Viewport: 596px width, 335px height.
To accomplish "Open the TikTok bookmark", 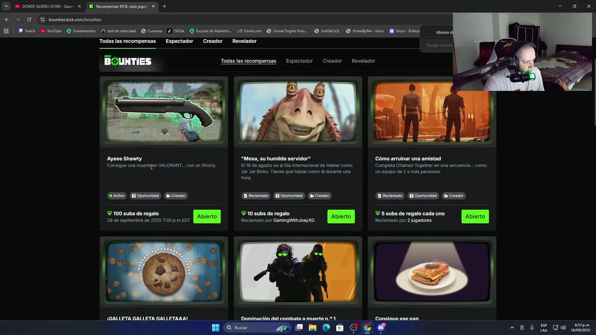I will 176,31.
